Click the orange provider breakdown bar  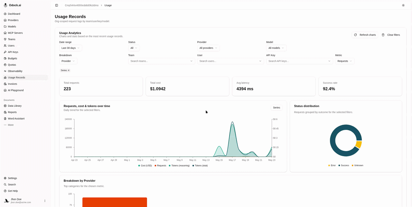pos(115,202)
